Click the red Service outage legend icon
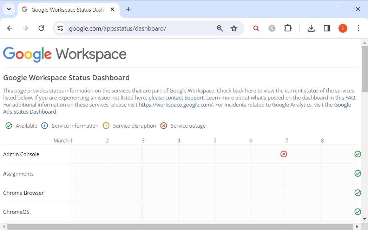The image size is (368, 230). 164,126
